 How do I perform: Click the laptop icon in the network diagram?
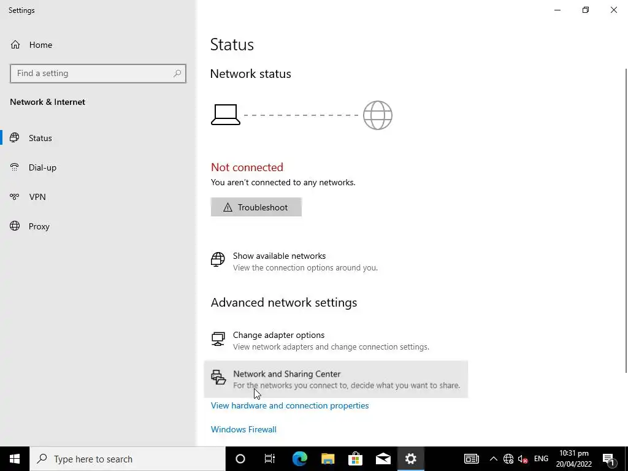[226, 115]
